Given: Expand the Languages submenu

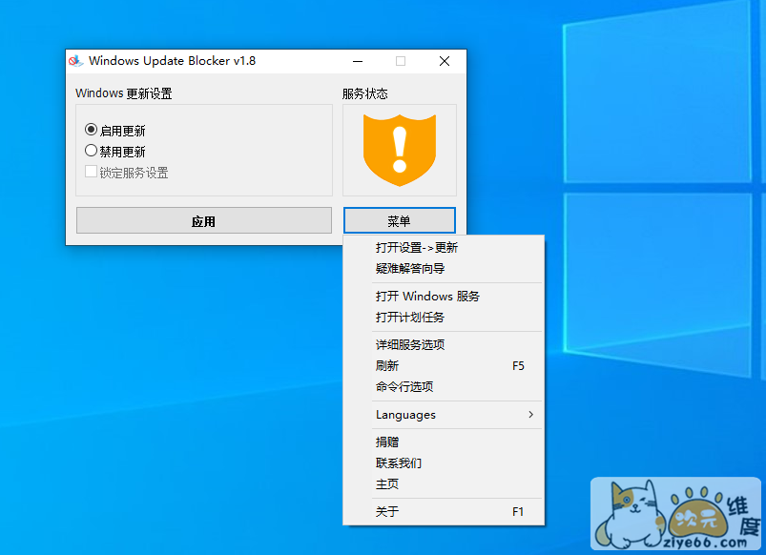Looking at the screenshot, I should (444, 415).
